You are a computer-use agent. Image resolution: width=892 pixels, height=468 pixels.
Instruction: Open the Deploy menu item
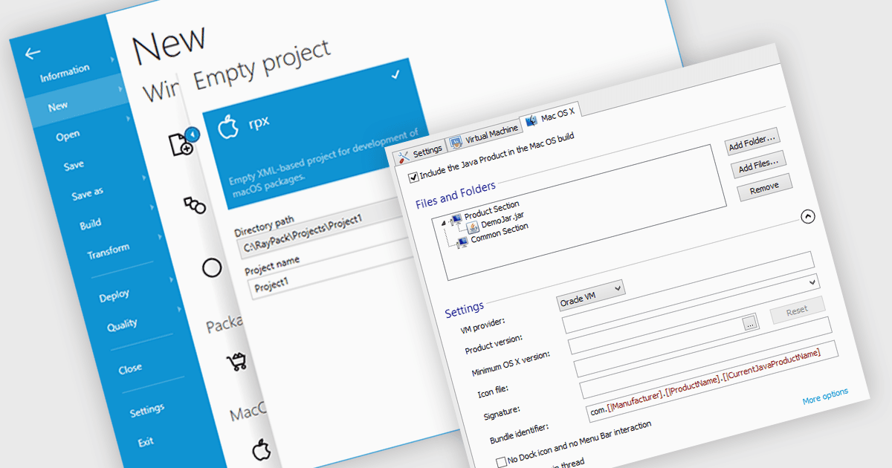click(x=114, y=296)
